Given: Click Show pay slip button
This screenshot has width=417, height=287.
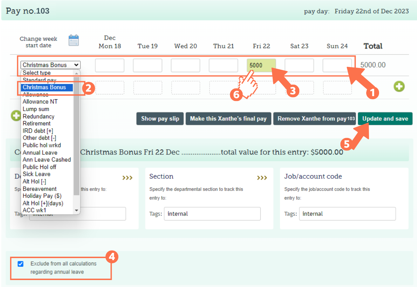Looking at the screenshot, I should click(x=160, y=119).
